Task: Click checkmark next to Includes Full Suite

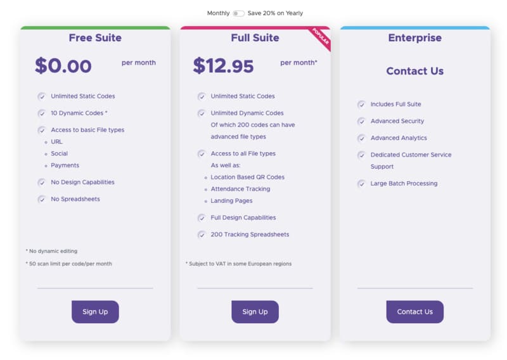Action: (361, 105)
